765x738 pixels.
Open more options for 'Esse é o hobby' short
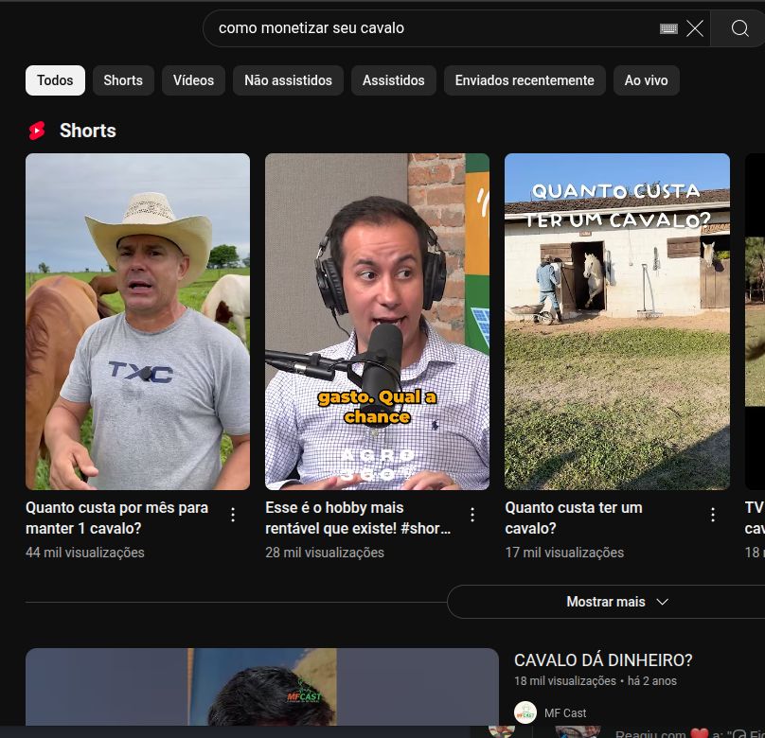[472, 515]
